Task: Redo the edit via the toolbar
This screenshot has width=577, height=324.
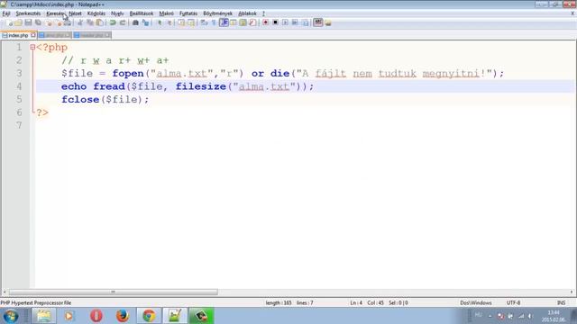Action: [123, 22]
